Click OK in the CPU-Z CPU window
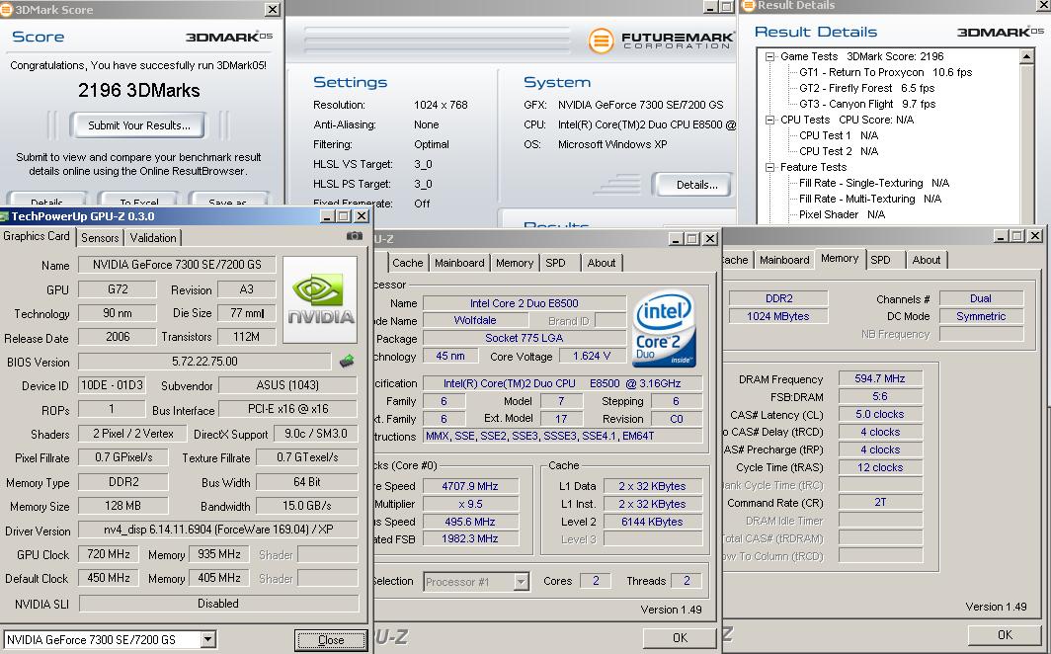The image size is (1051, 654). (680, 637)
